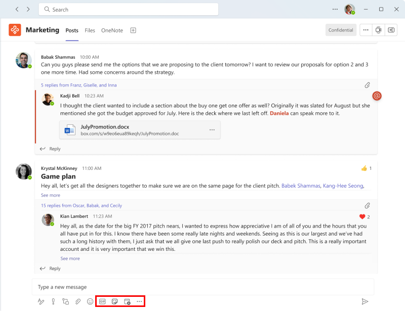Screen dimensions: 405x311
Task: Attach a file with the paperclip
Action: [78, 301]
